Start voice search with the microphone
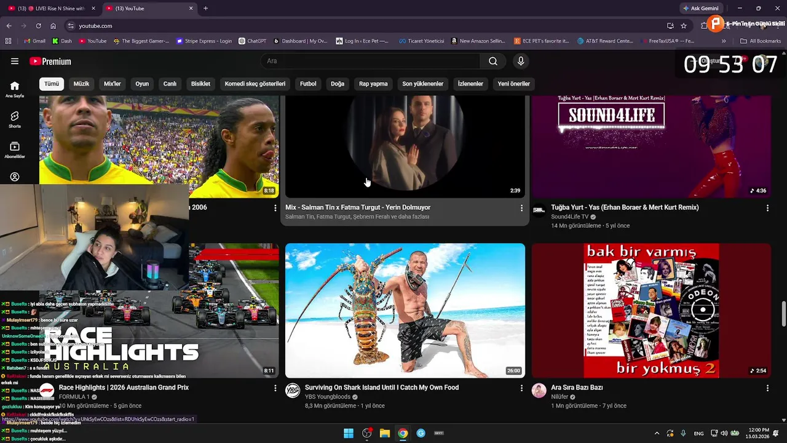Viewport: 787px width, 443px height. (521, 61)
